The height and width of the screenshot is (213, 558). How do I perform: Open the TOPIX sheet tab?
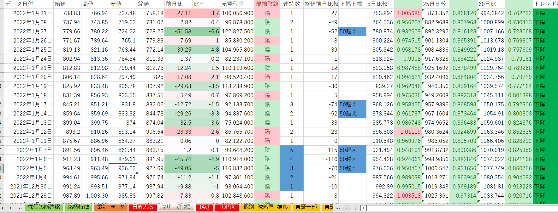[227, 207]
